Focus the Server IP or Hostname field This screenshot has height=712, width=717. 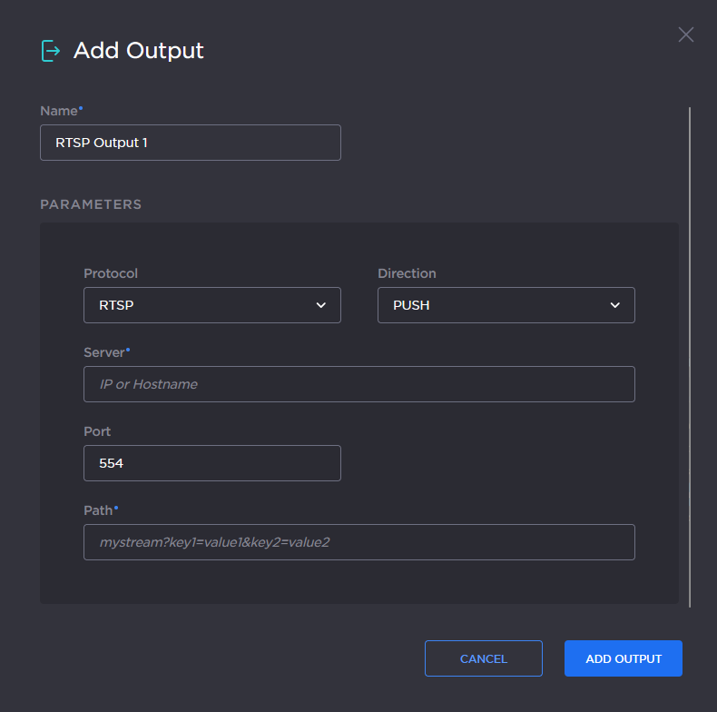click(x=358, y=384)
